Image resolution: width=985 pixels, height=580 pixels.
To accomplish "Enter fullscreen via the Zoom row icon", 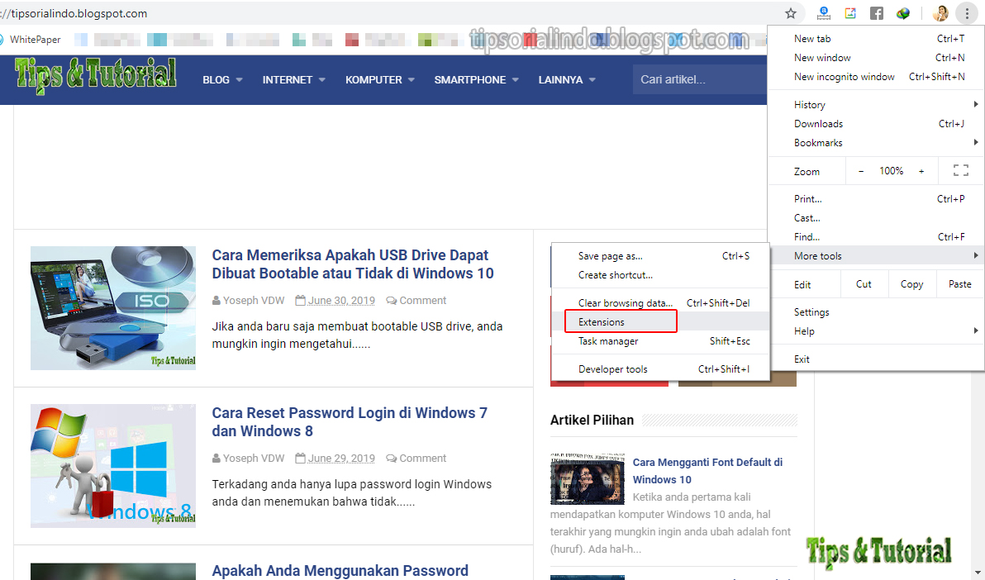I will click(x=960, y=170).
